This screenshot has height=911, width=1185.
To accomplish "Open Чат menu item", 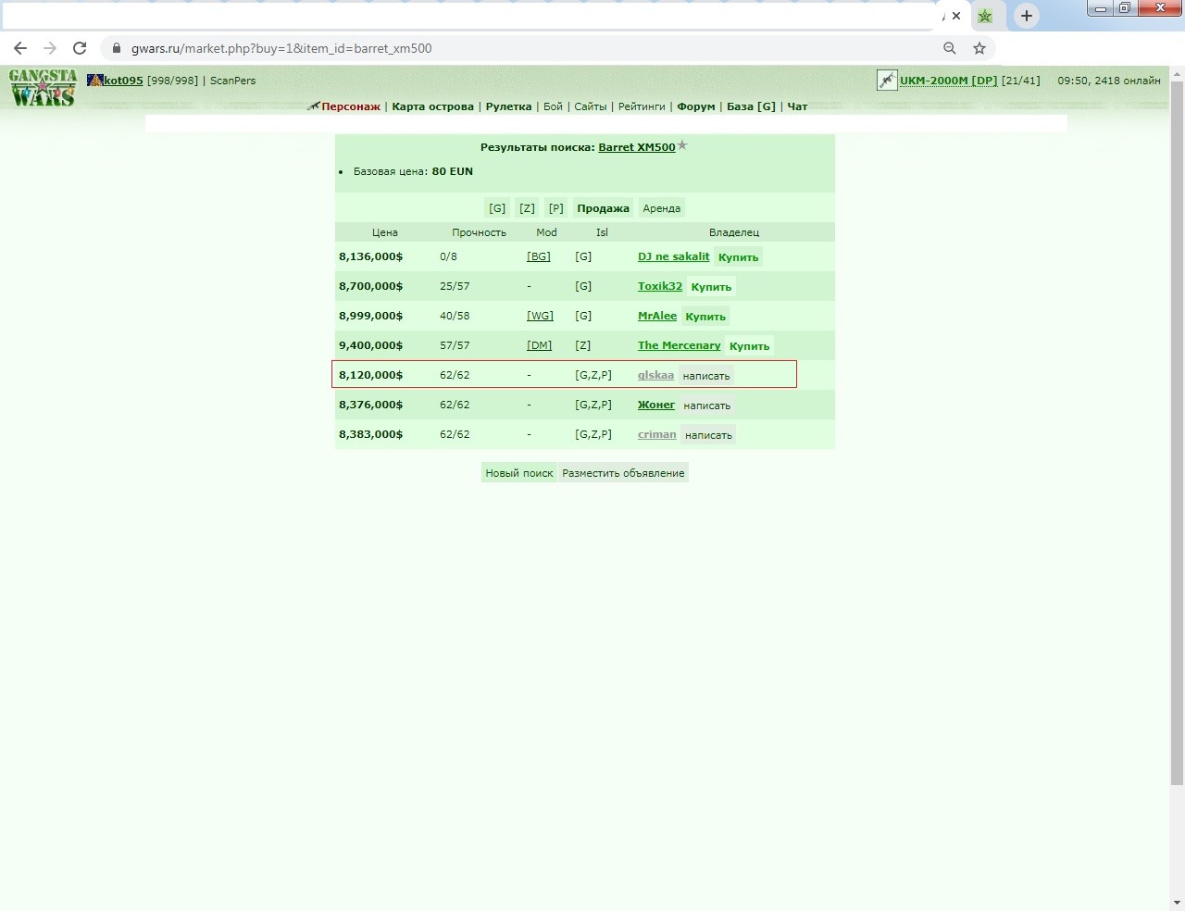I will (797, 106).
